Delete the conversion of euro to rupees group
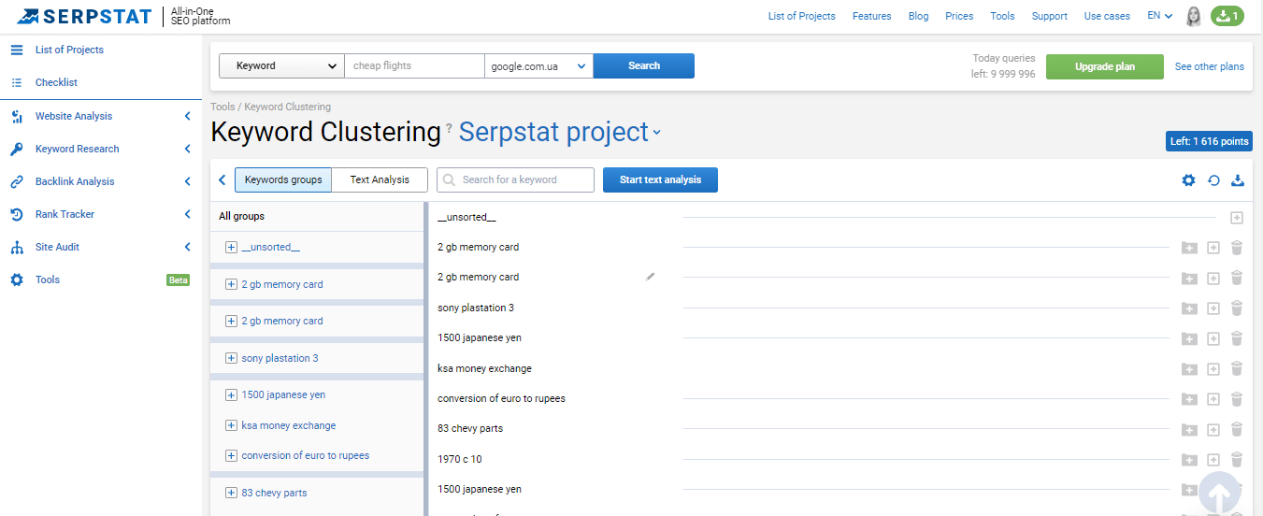 click(x=1237, y=398)
